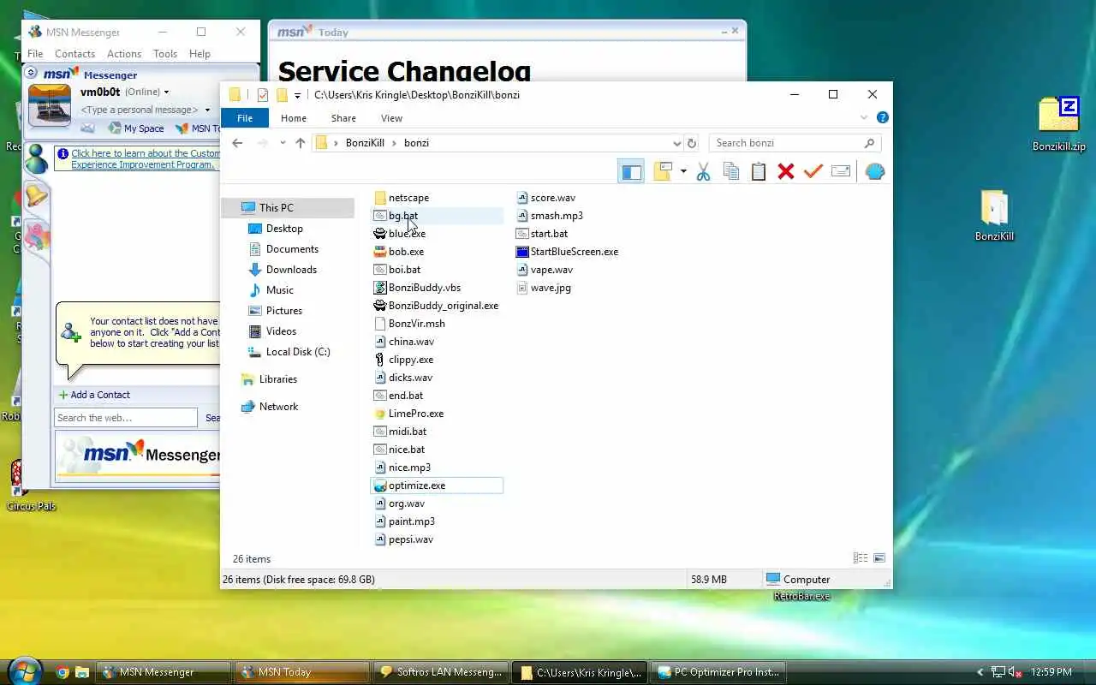Select clippy.exe file
Image resolution: width=1096 pixels, height=685 pixels.
[411, 360]
